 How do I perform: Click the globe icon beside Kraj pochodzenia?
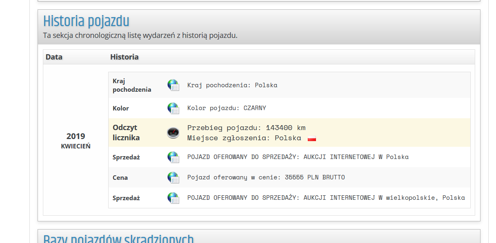(x=173, y=85)
